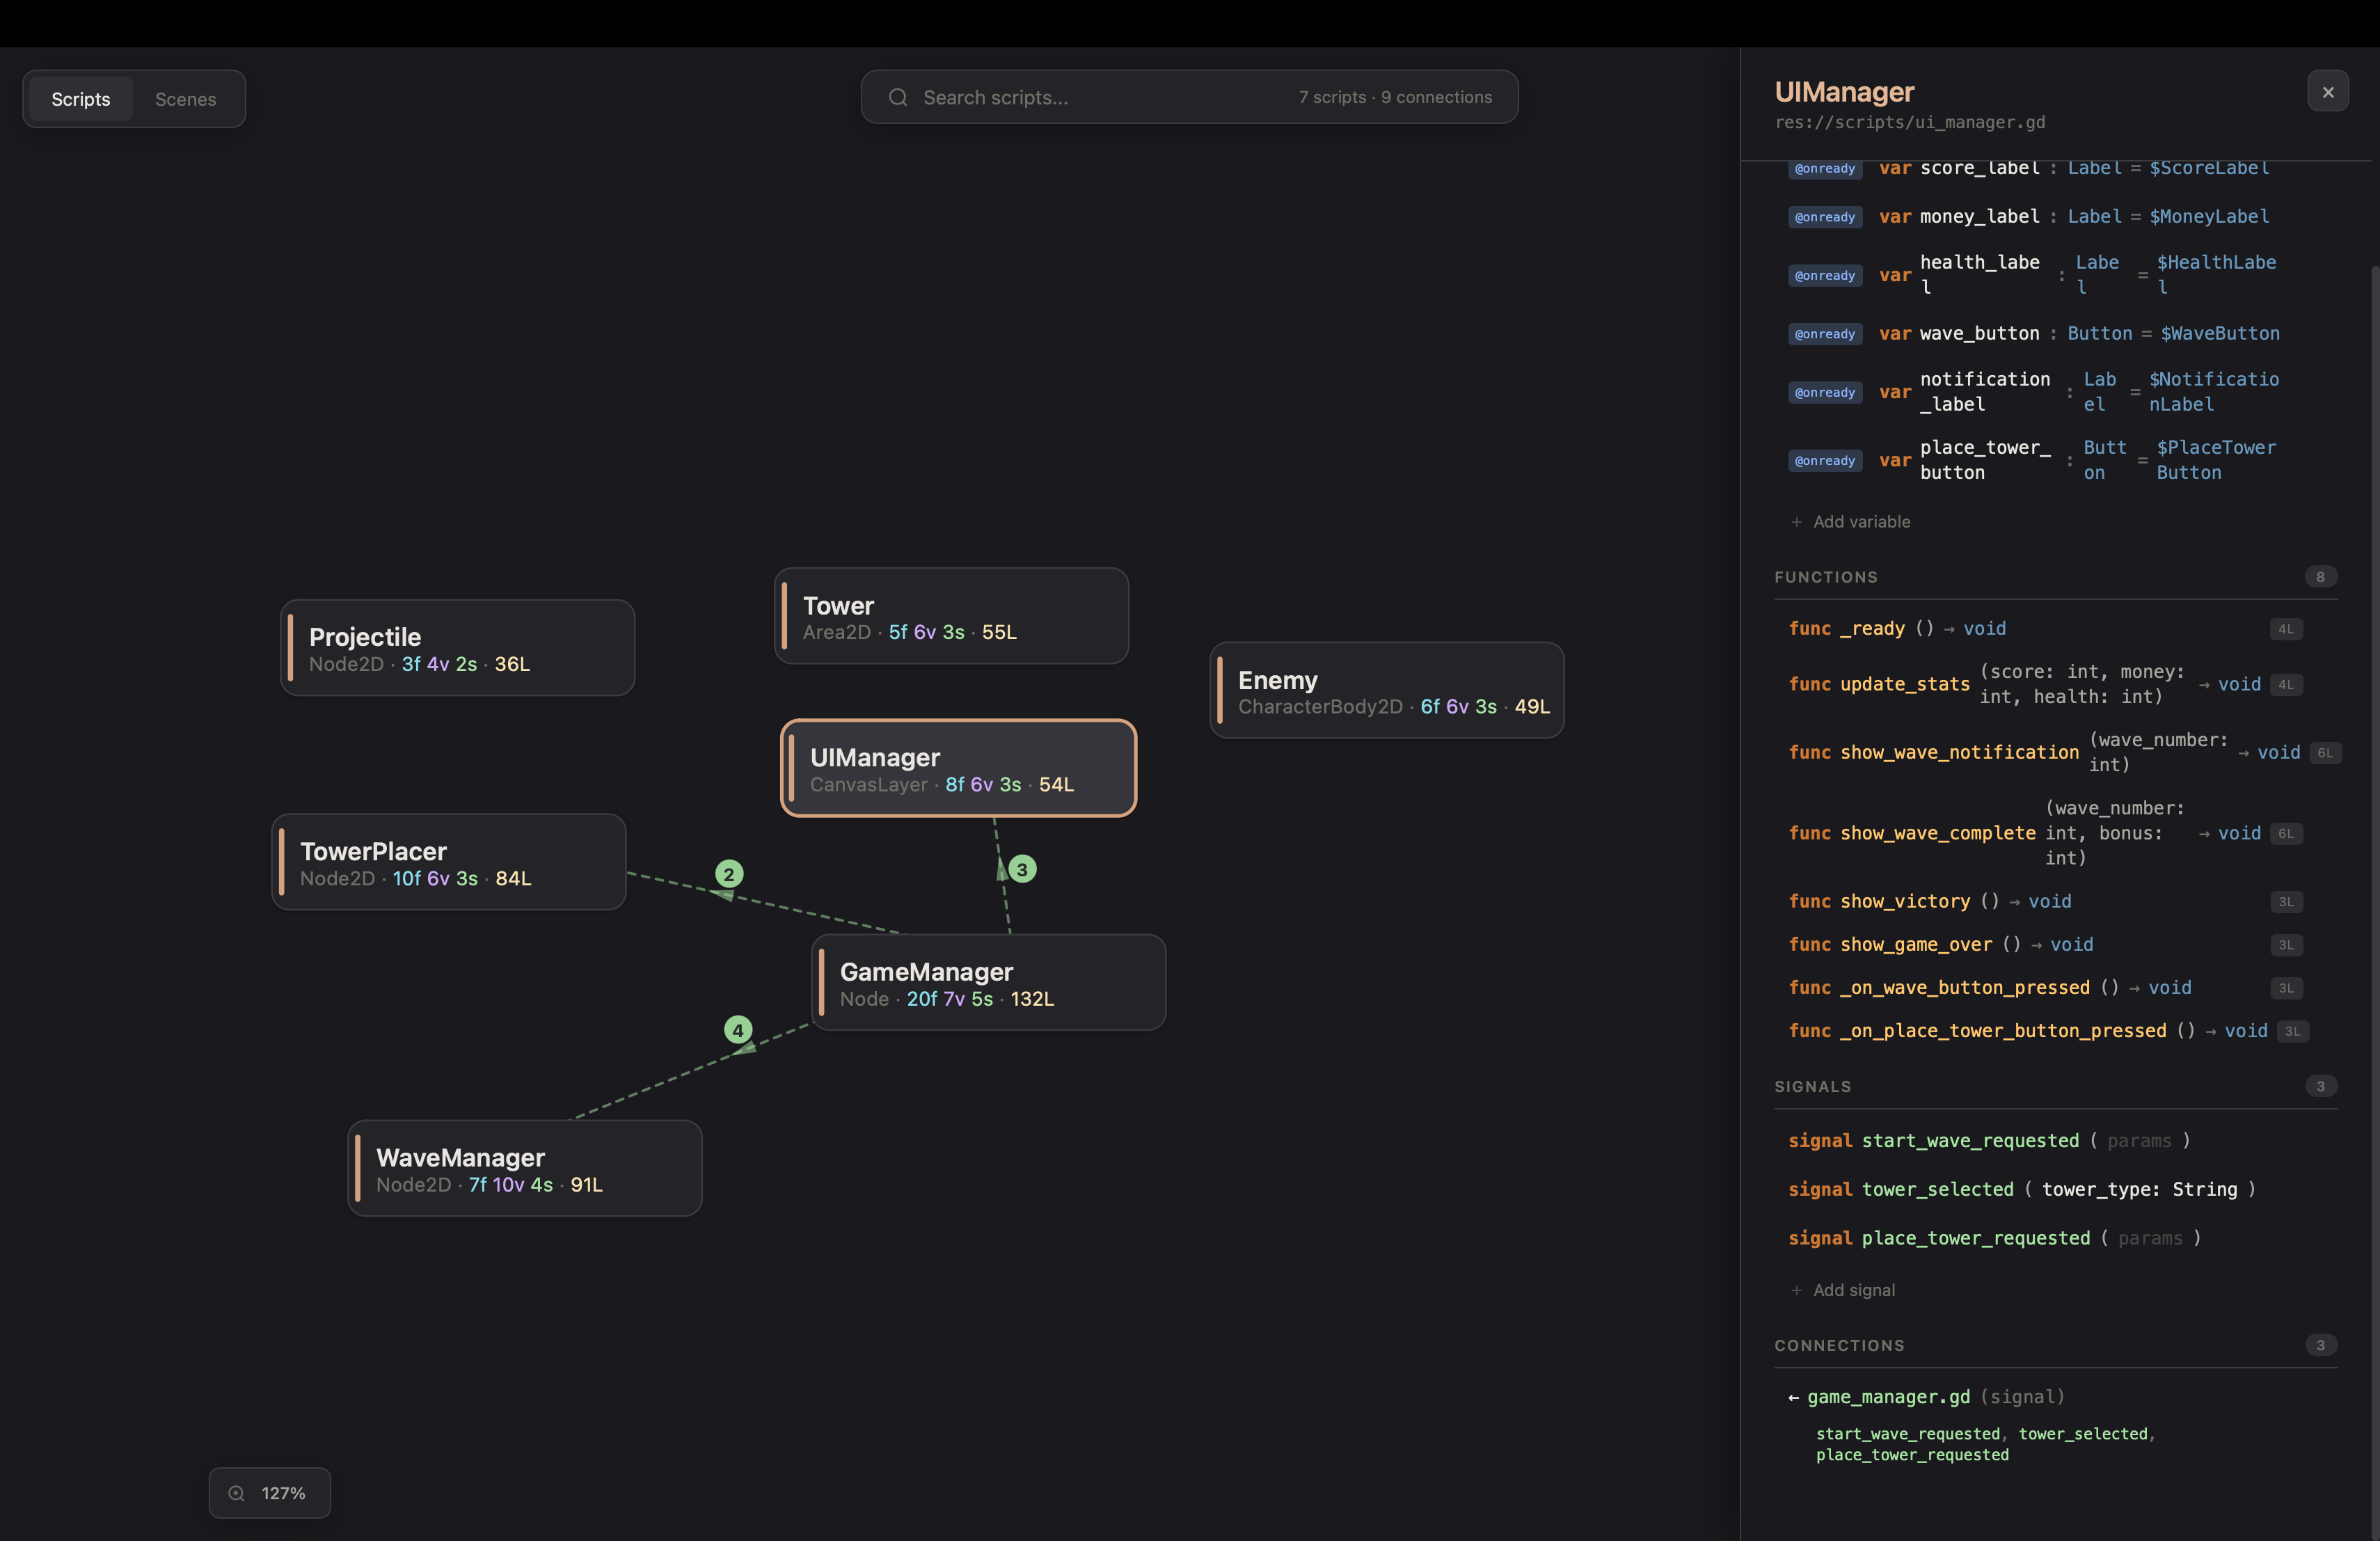Viewport: 2380px width, 1541px height.
Task: Click into the Search scripts field
Action: [x=1100, y=97]
